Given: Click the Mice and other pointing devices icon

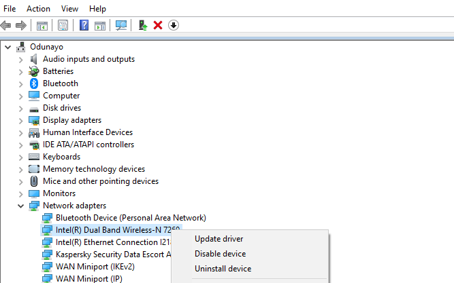Looking at the screenshot, I should (34, 181).
